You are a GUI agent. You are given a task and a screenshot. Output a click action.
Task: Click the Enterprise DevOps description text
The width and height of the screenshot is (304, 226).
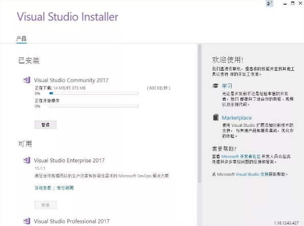coord(102,176)
